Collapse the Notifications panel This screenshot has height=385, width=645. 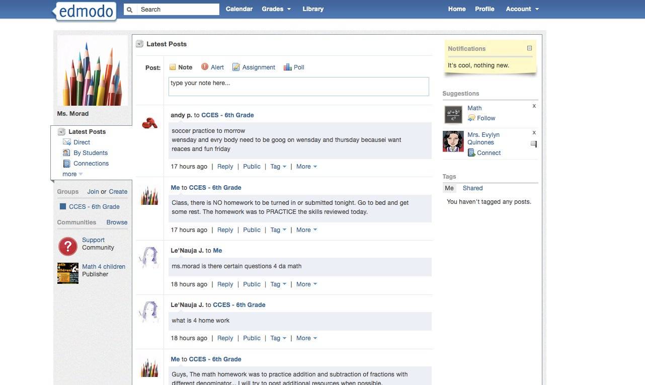(529, 48)
